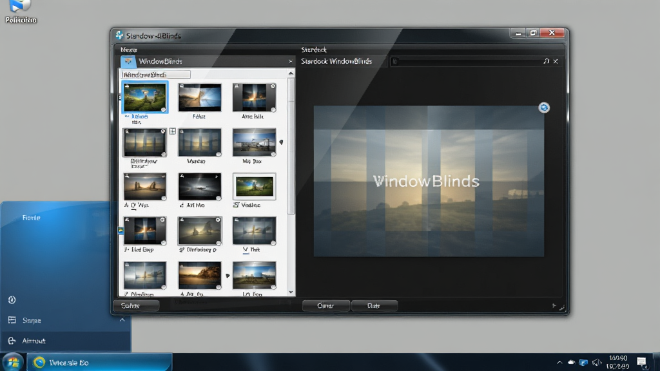Screen dimensions: 660x371
Task: Click the blue refresh icon above the preview
Action: pos(544,108)
